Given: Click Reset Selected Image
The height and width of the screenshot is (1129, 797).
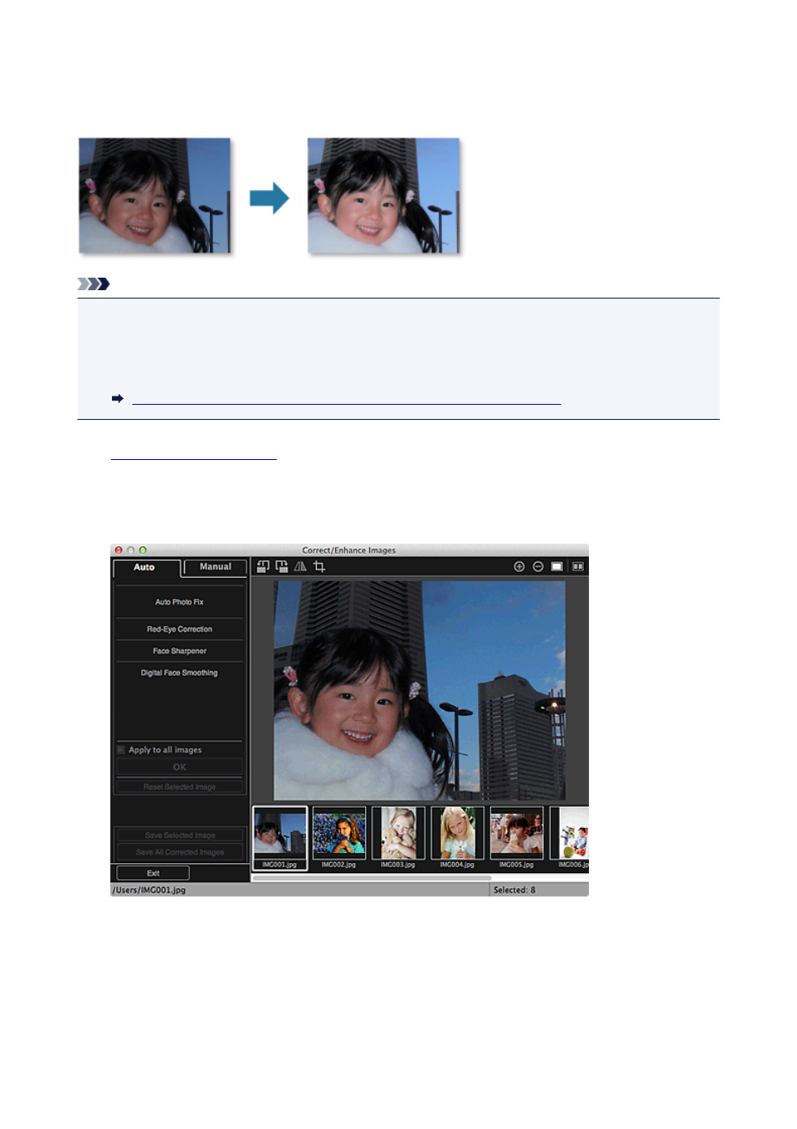Looking at the screenshot, I should (x=180, y=787).
